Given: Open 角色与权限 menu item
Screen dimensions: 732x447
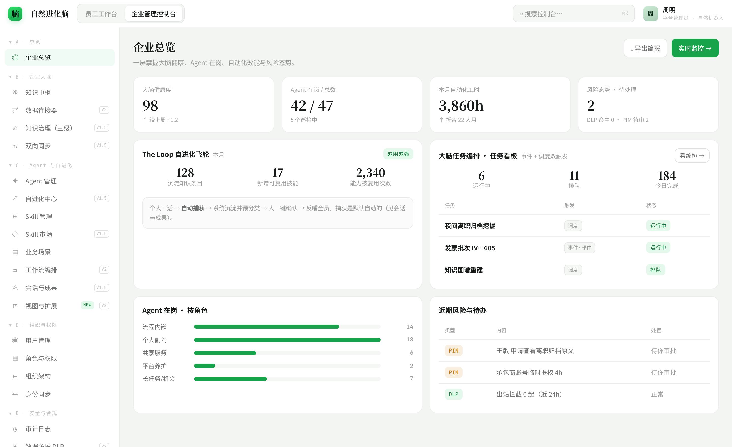Looking at the screenshot, I should tap(60, 358).
